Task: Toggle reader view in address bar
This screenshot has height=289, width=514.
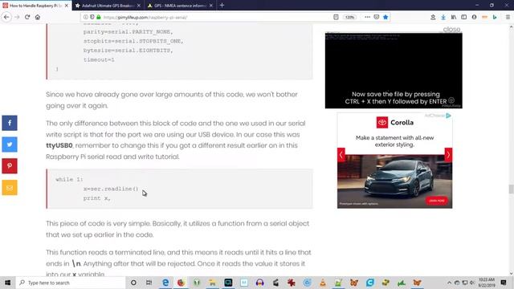Action: click(336, 17)
